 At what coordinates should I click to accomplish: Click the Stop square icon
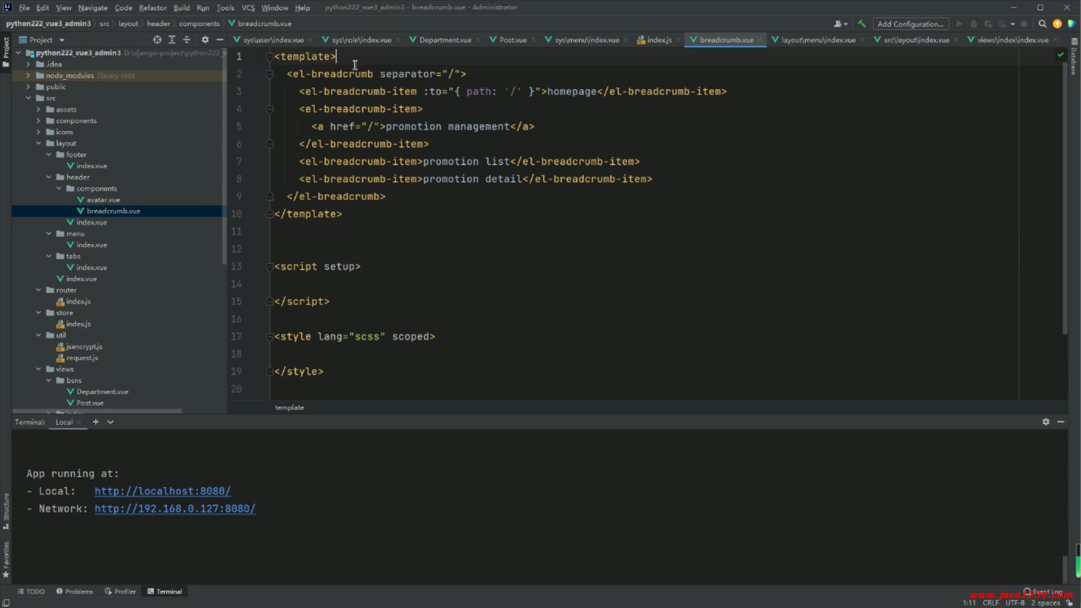point(1024,24)
